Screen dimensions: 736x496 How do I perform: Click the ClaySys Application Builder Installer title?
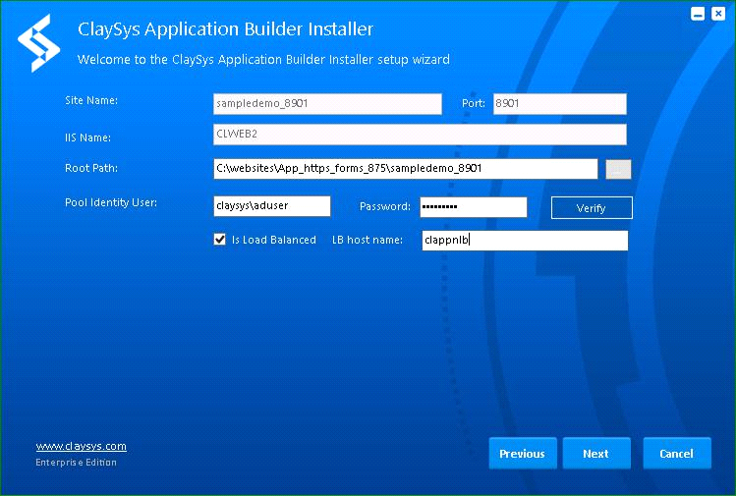[225, 29]
